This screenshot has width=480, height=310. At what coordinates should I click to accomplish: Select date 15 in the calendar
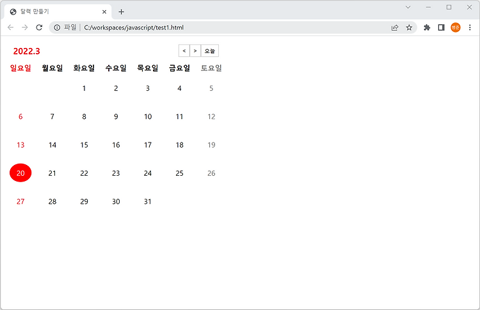[x=84, y=145]
